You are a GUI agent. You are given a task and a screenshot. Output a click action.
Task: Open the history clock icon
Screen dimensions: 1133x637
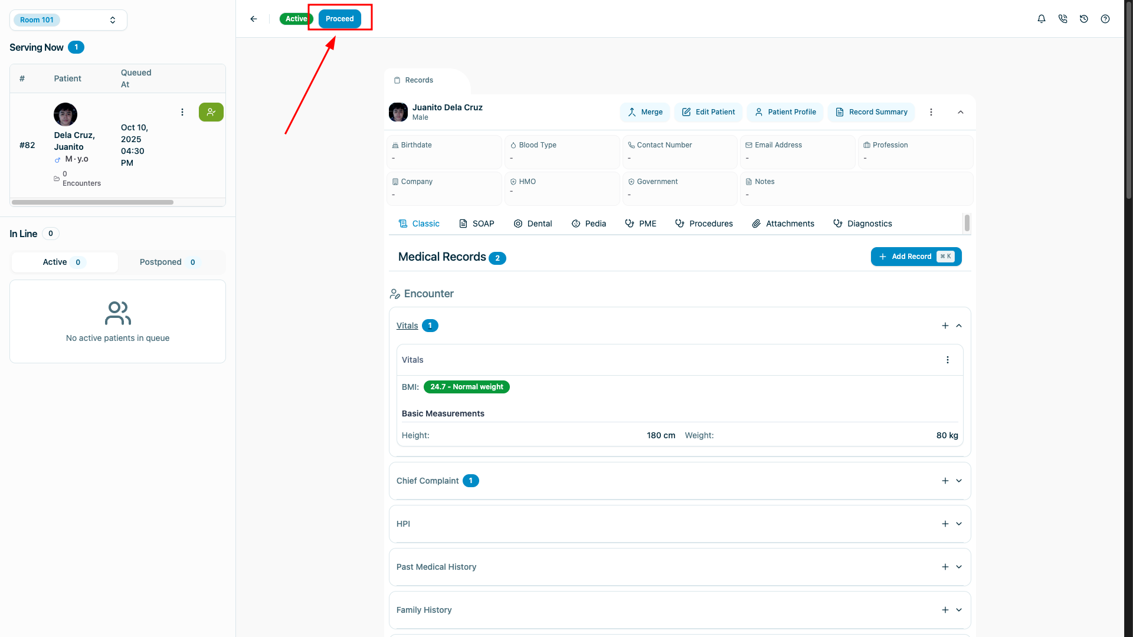tap(1084, 19)
